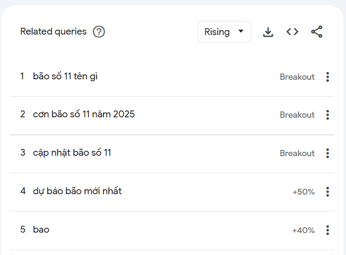Share the Related queries card

point(317,32)
